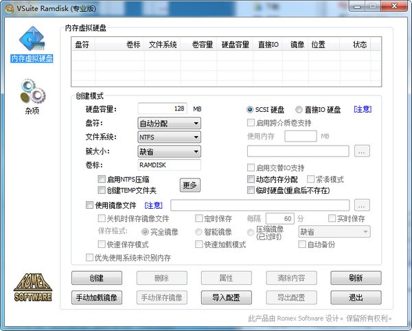This screenshot has height=331, width=412.
Task: Click the 硬盘容量 128 input field
Action: pyautogui.click(x=162, y=109)
